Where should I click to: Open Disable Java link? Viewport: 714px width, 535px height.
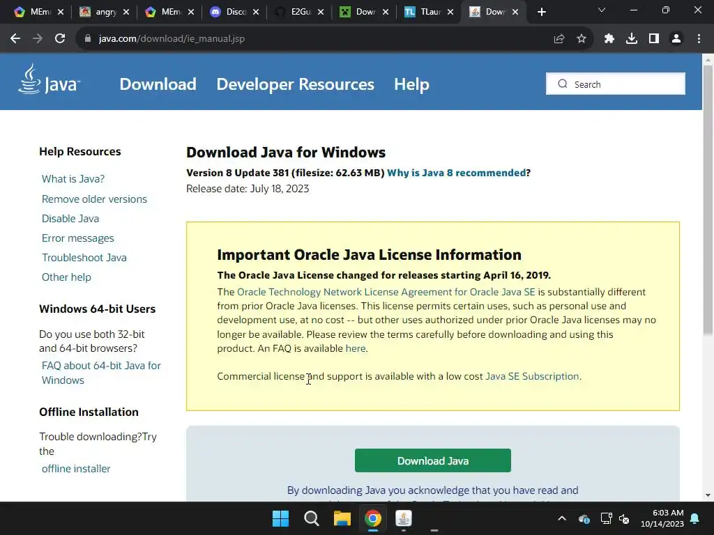tap(70, 219)
